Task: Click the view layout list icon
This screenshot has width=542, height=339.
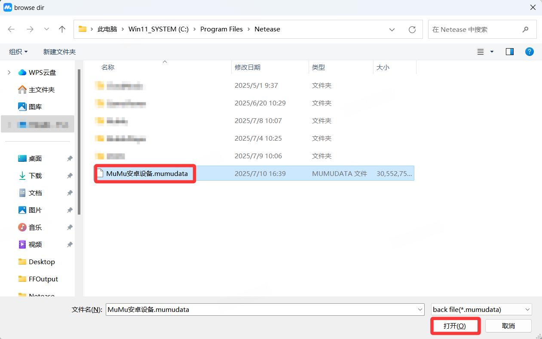Action: coord(481,52)
